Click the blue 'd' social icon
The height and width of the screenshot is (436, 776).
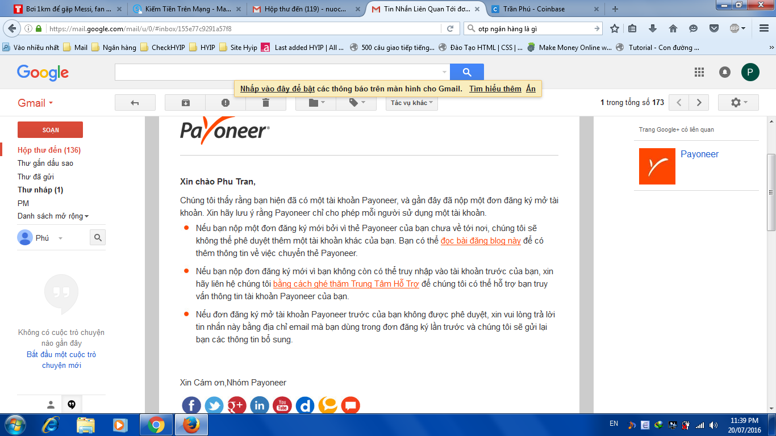pyautogui.click(x=305, y=405)
